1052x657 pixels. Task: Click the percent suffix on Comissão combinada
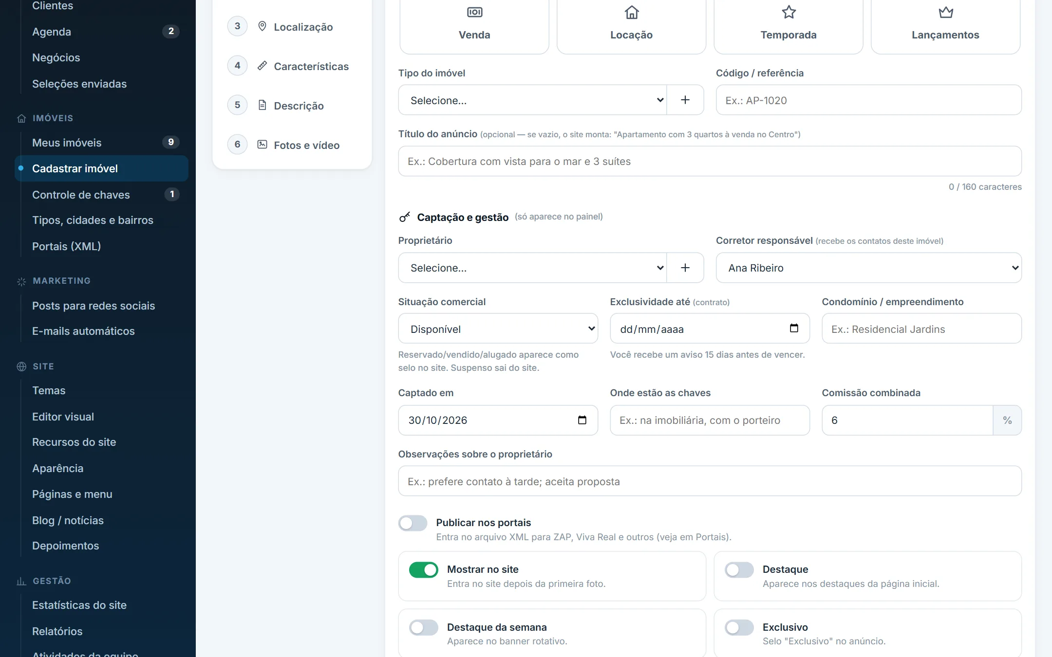[x=1007, y=420]
